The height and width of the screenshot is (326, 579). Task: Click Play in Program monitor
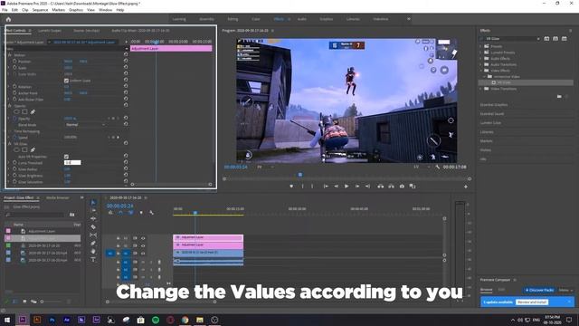click(346, 187)
